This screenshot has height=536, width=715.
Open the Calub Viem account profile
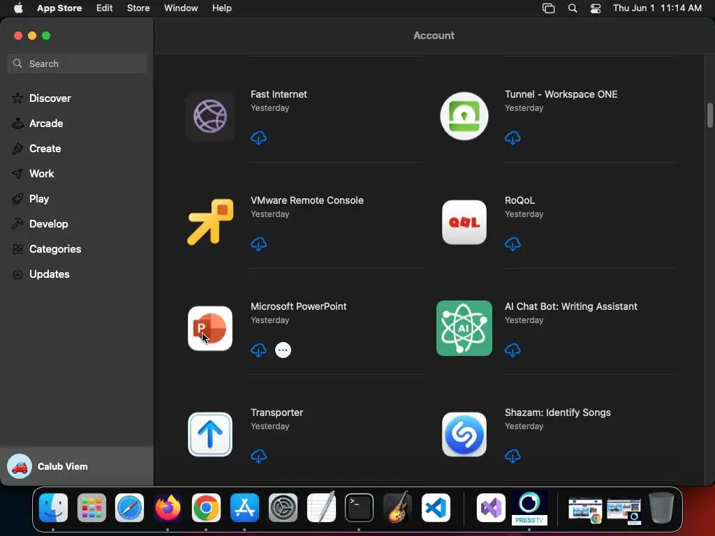pyautogui.click(x=77, y=466)
